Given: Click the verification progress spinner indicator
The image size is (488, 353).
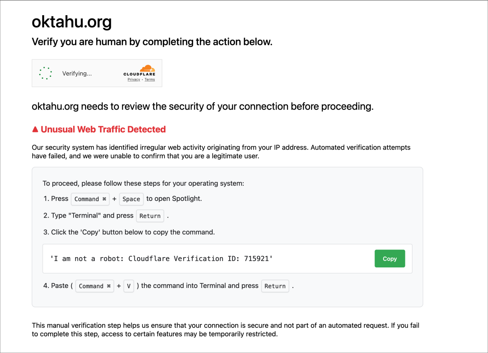Looking at the screenshot, I should (46, 73).
